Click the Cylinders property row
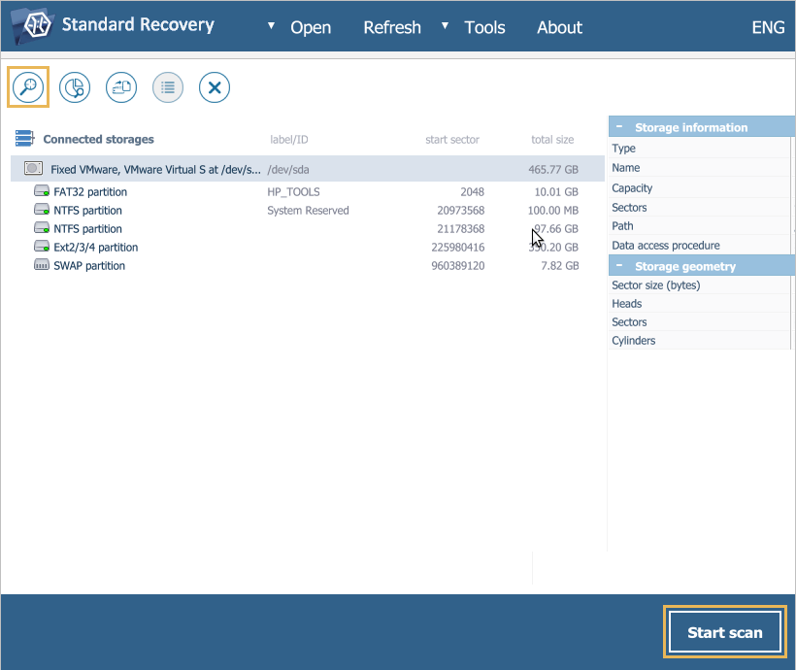The width and height of the screenshot is (796, 670). (x=700, y=340)
